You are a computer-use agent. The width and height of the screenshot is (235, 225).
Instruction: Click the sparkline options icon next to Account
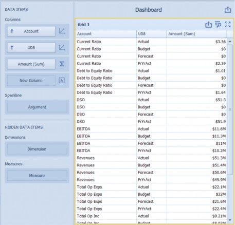point(62,31)
